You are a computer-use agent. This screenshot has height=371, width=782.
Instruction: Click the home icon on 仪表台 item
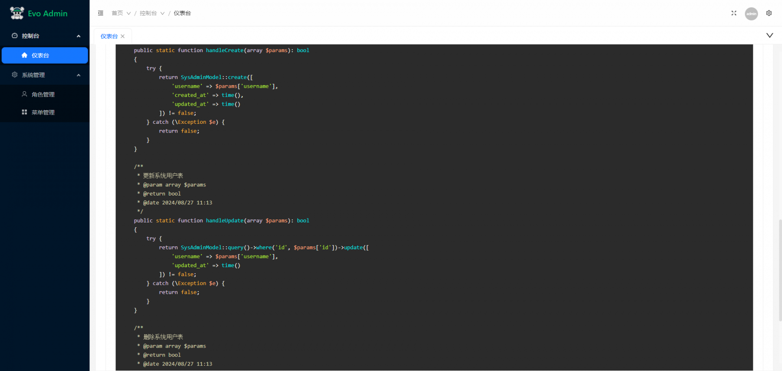point(24,55)
